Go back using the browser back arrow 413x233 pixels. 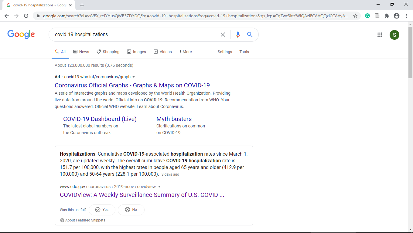[x=7, y=16]
